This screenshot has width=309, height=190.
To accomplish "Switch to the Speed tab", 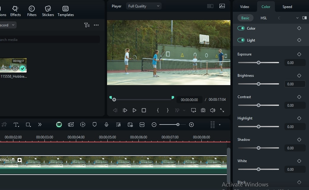I will click(x=287, y=7).
